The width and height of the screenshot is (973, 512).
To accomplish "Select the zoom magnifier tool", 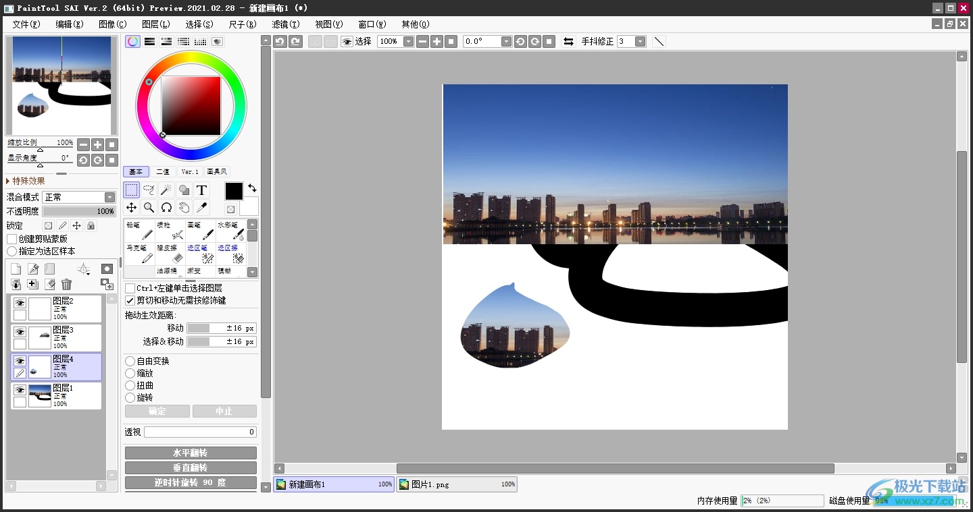I will pos(149,208).
